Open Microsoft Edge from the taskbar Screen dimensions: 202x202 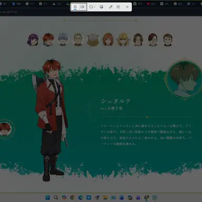(80, 198)
